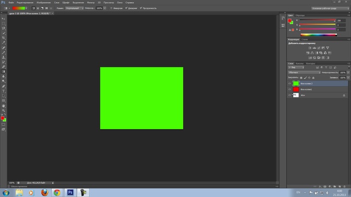Open the Редактирование menu

coord(25,2)
